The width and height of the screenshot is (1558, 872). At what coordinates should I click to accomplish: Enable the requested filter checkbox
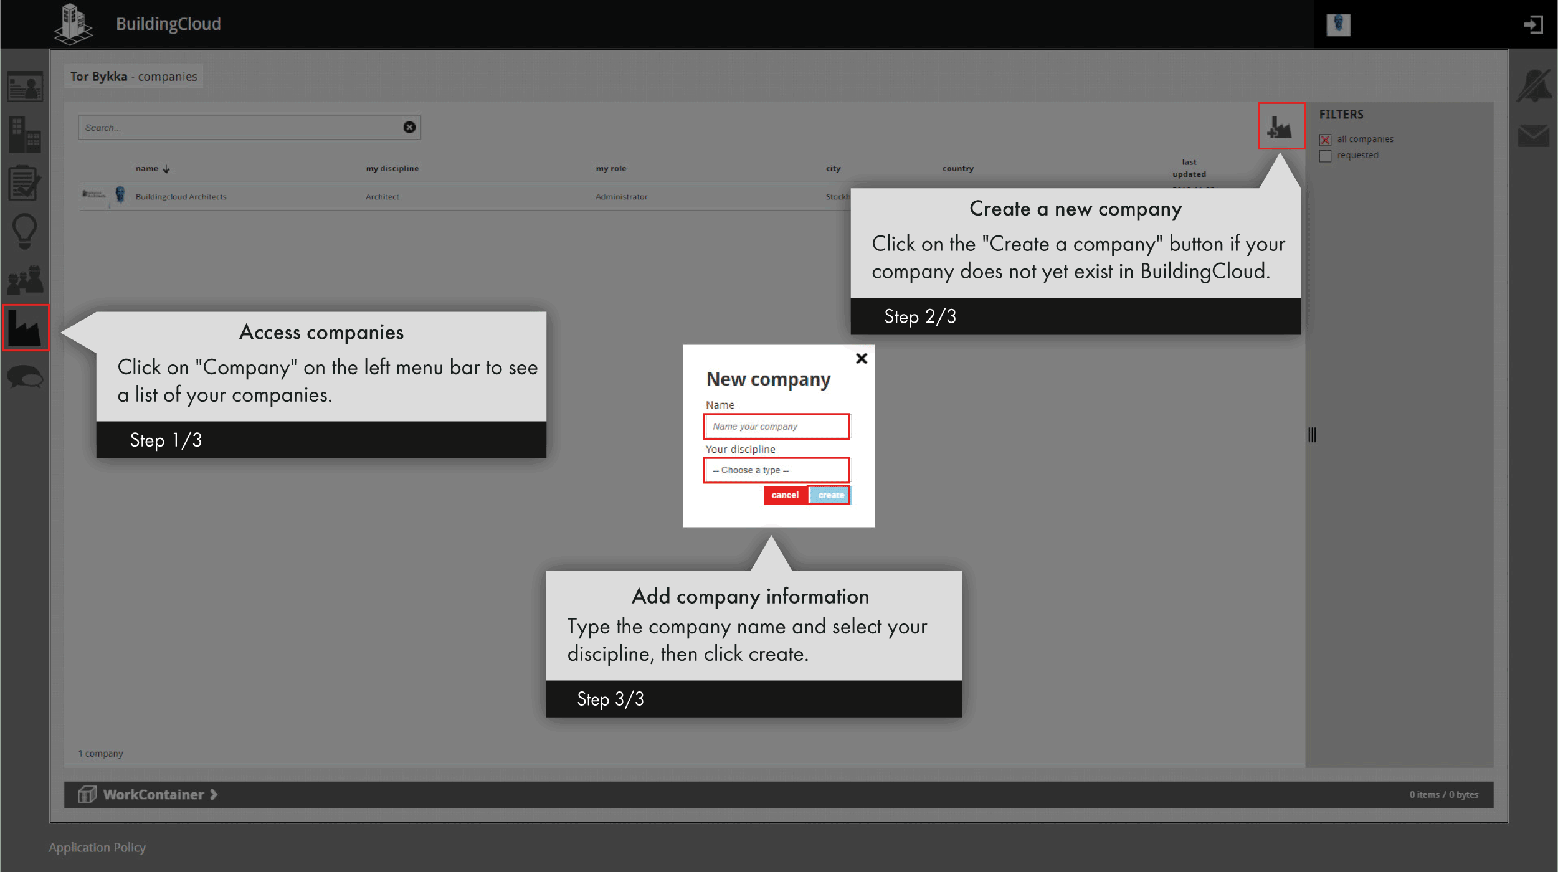pos(1325,156)
